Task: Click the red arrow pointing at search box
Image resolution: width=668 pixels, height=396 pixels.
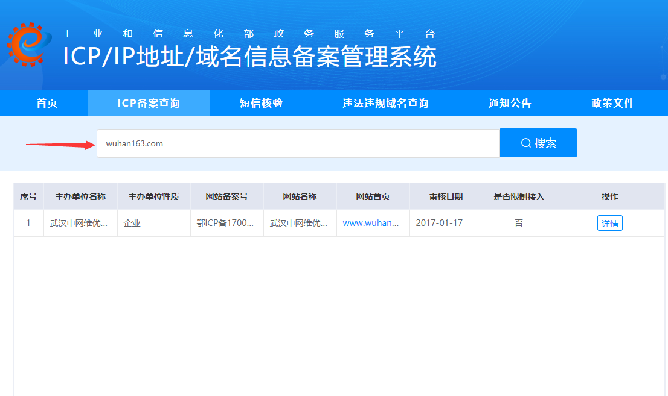Action: [x=60, y=144]
